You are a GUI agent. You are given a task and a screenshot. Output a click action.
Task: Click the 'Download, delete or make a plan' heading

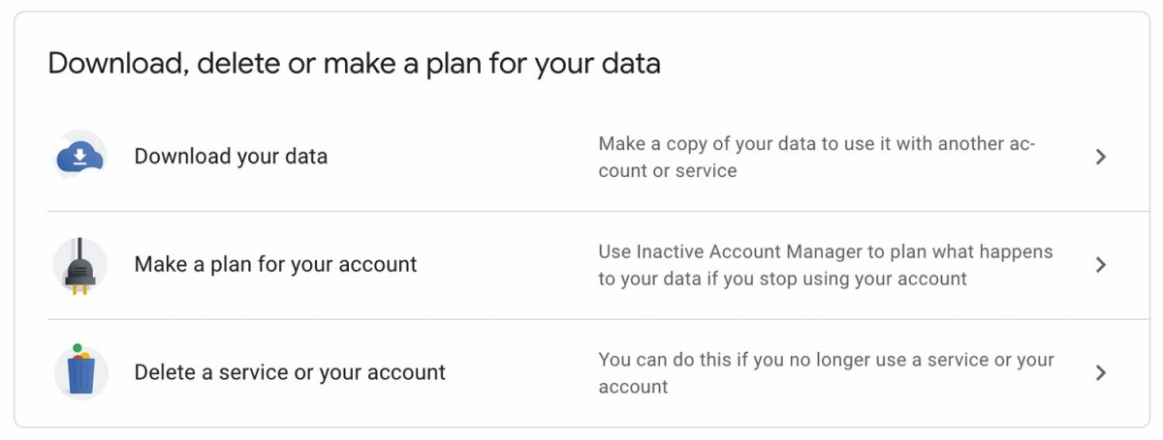(354, 64)
